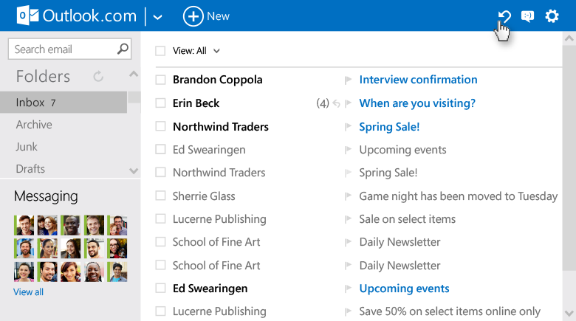Focus the Search email input field
The image size is (576, 321).
click(63, 49)
